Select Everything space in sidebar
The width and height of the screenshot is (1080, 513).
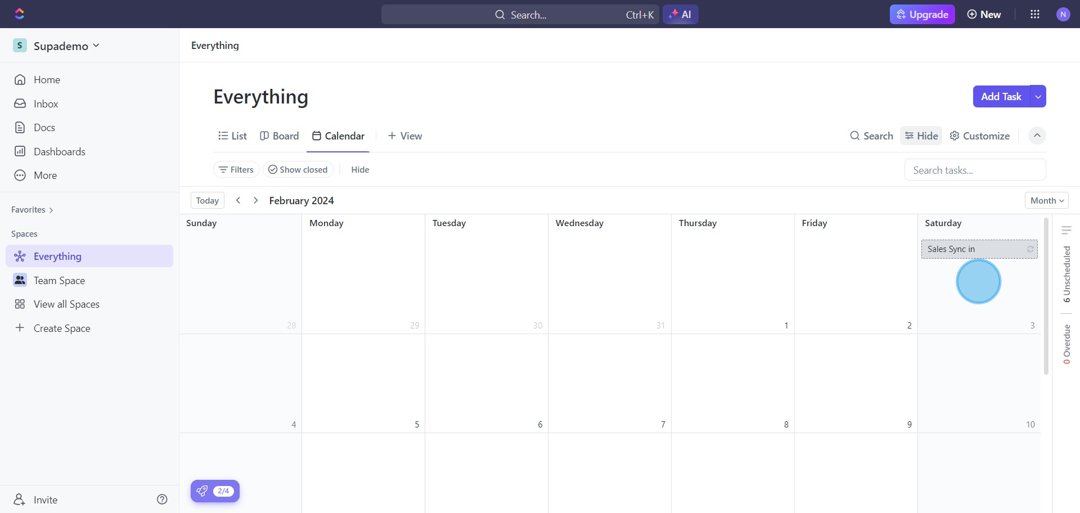(89, 256)
